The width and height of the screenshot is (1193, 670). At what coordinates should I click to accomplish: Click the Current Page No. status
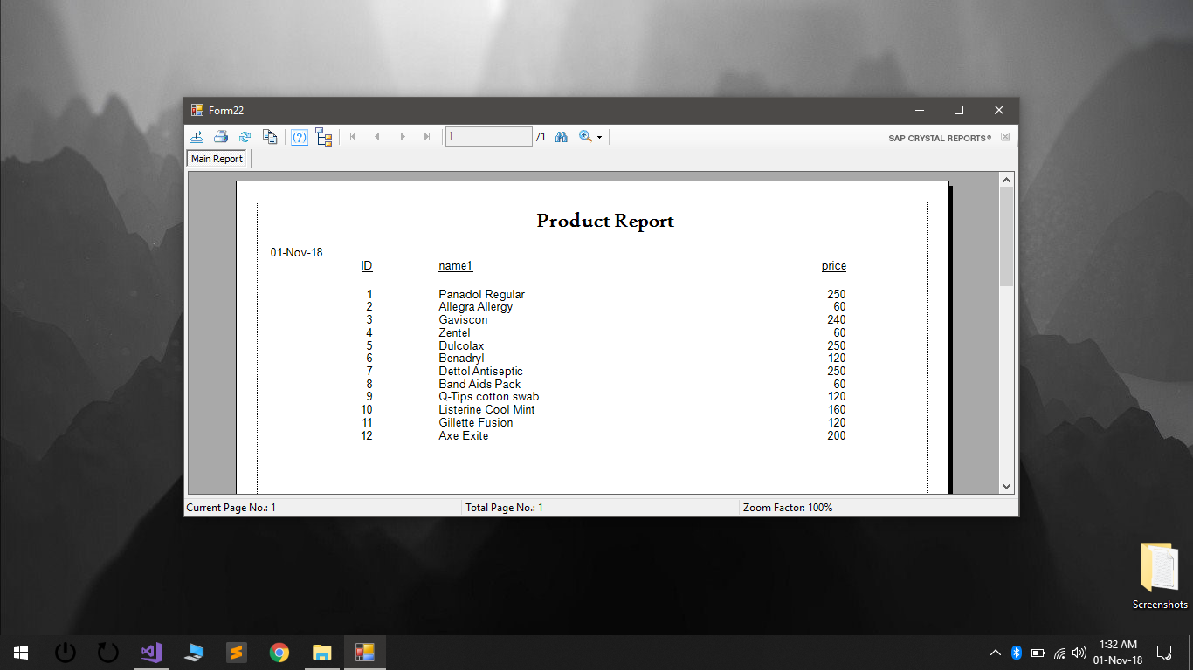tap(231, 508)
